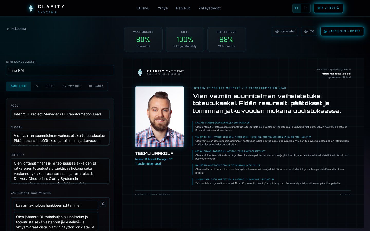This screenshot has width=370, height=231.
Task: Navigate to Palvelut
Action: (x=183, y=8)
